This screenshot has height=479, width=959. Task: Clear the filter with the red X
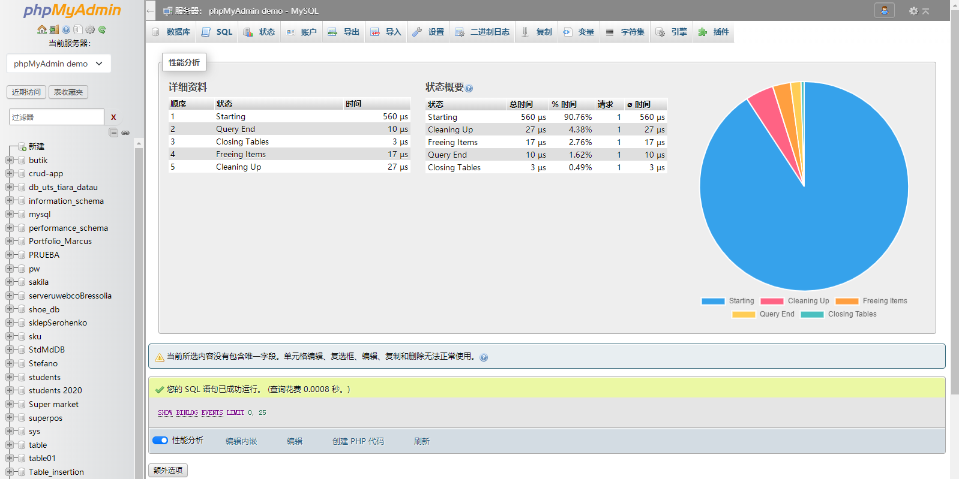point(113,118)
